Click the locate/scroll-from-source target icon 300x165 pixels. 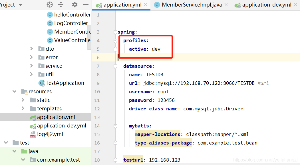pos(50,5)
